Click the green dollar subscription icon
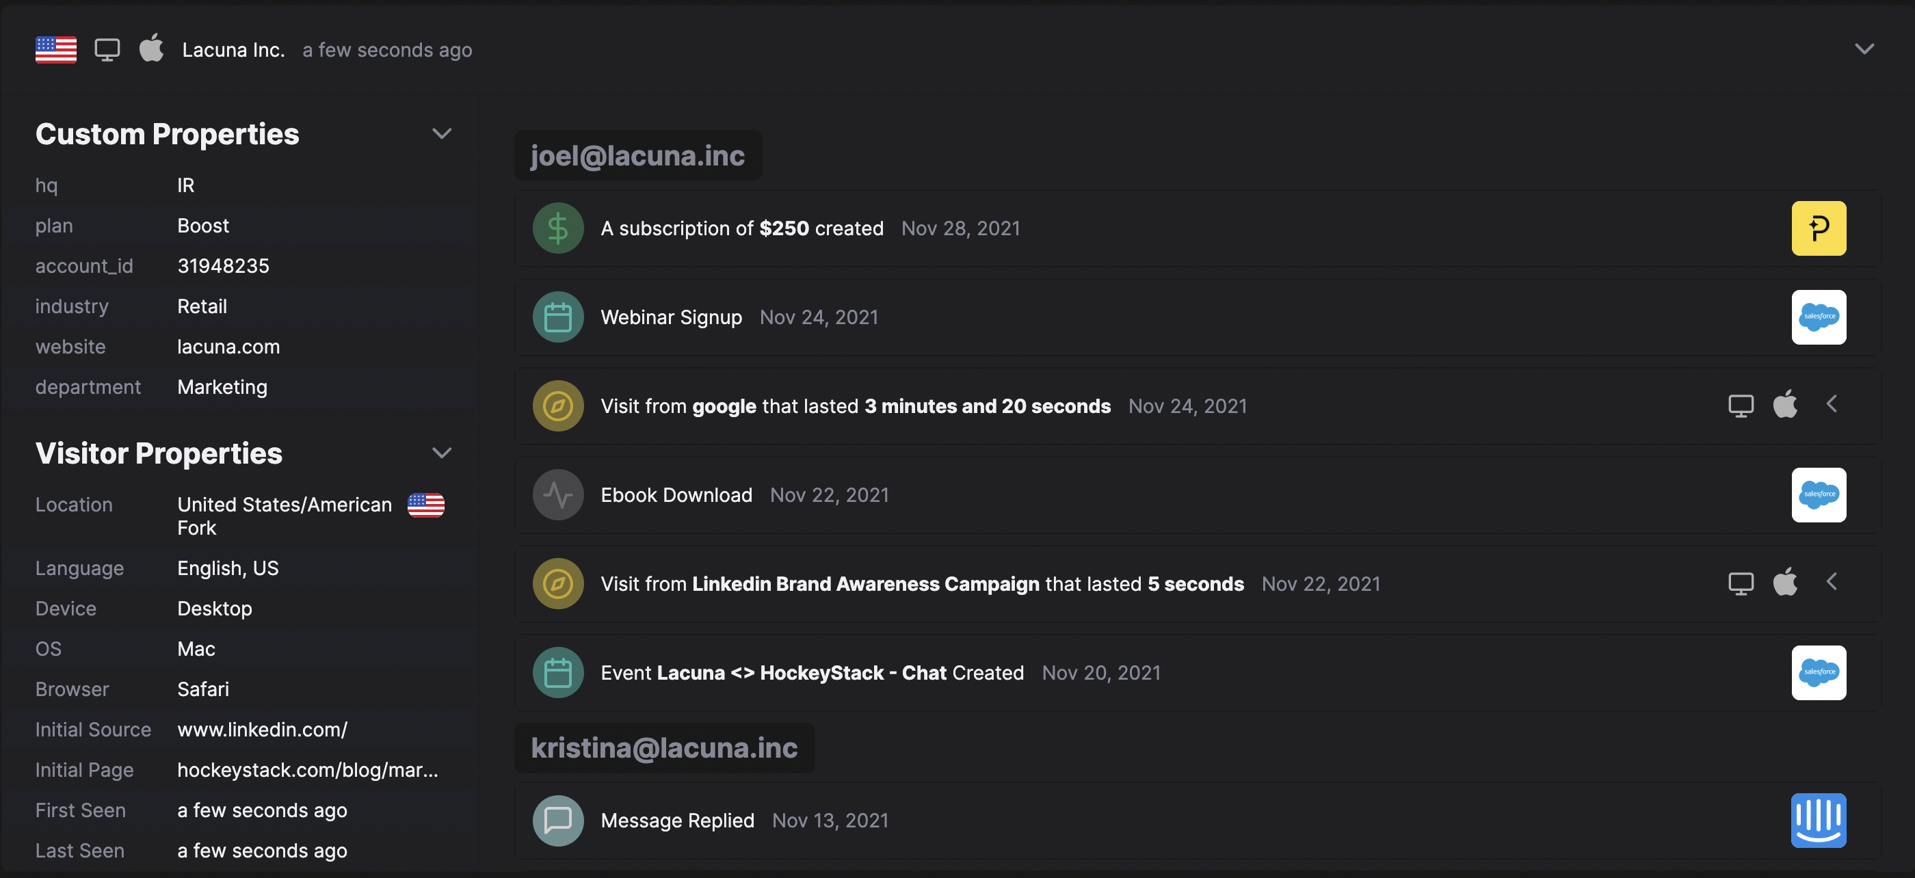 (x=557, y=228)
